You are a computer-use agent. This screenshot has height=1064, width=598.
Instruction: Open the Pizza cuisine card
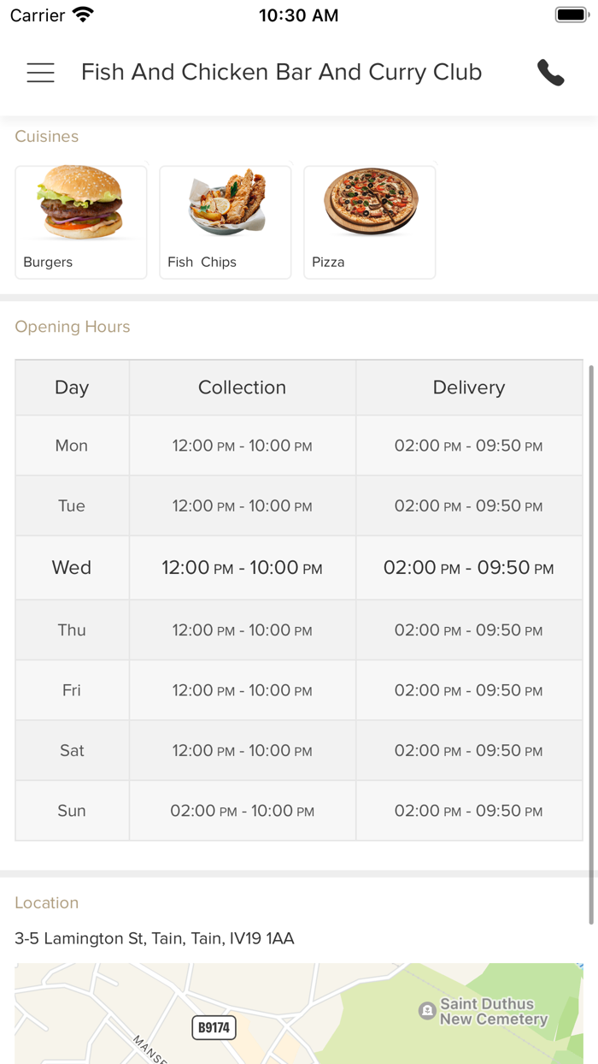coord(370,222)
